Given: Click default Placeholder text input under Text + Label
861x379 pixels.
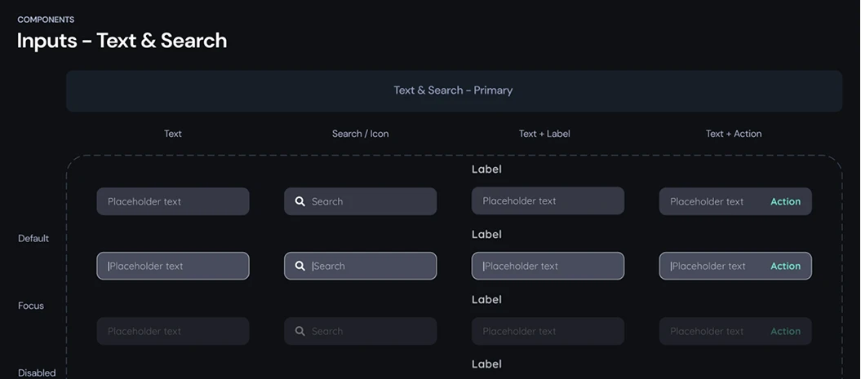Looking at the screenshot, I should coord(548,201).
